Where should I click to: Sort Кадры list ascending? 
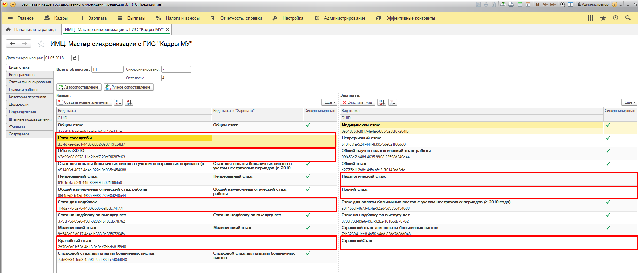(x=118, y=102)
